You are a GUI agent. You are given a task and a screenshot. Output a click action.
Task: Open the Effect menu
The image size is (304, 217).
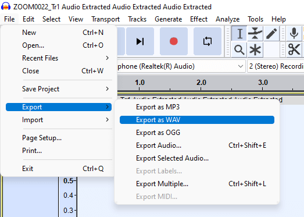(199, 19)
